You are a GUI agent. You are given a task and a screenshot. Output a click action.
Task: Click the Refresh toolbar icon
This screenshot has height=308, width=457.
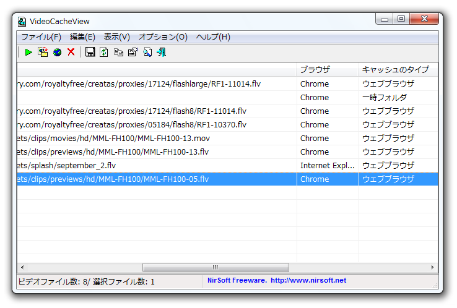tap(104, 53)
